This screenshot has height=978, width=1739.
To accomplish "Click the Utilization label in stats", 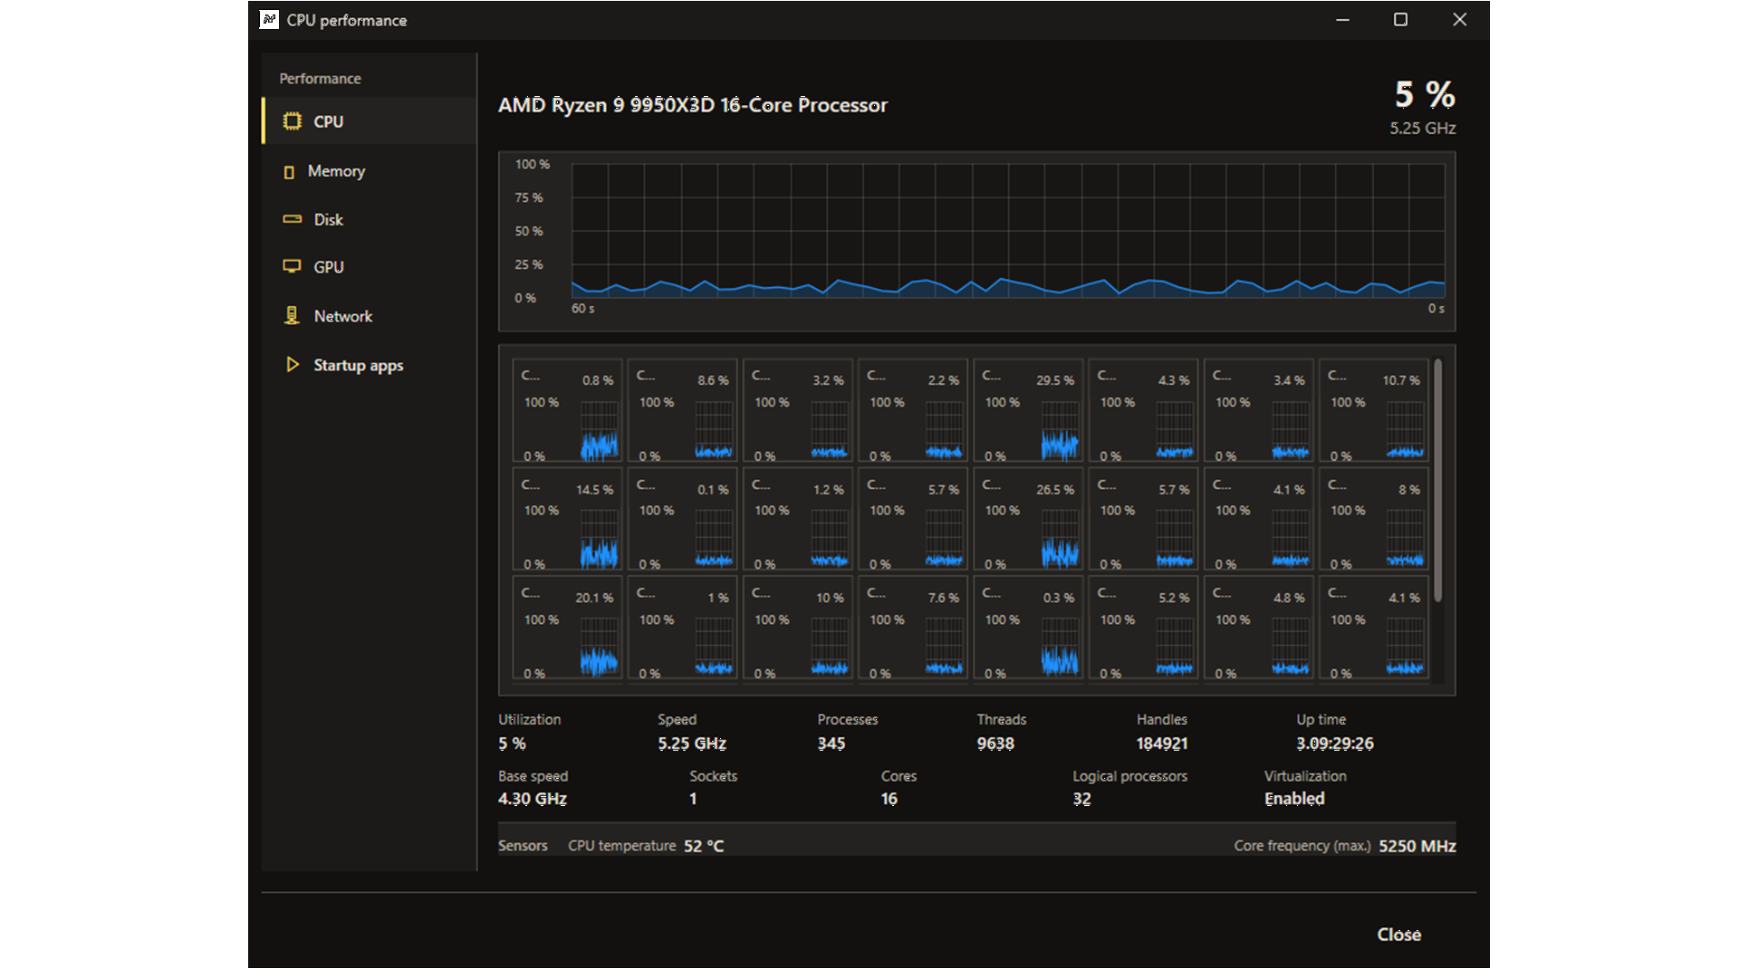I will [529, 719].
